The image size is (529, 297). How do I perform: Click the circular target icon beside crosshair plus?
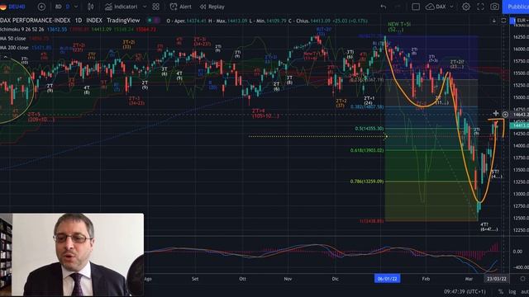505,115
